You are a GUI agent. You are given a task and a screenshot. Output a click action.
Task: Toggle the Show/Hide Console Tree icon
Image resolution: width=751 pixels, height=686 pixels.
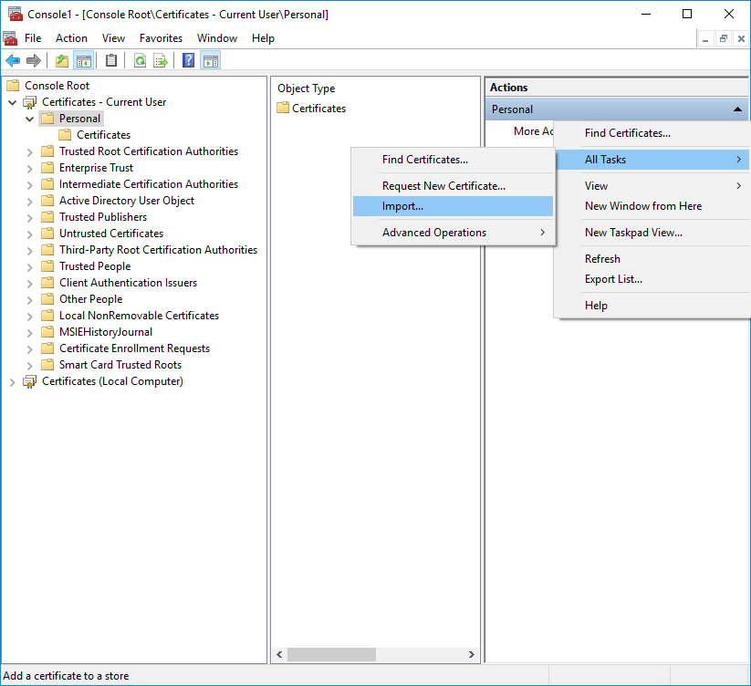click(x=83, y=61)
